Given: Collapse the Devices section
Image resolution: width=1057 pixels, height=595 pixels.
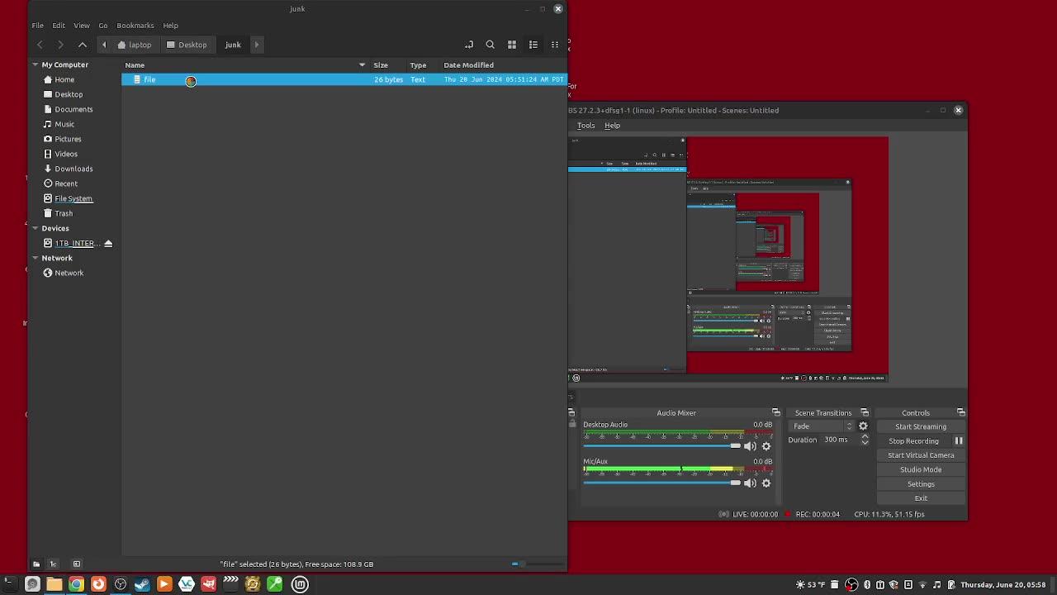Looking at the screenshot, I should tap(36, 228).
